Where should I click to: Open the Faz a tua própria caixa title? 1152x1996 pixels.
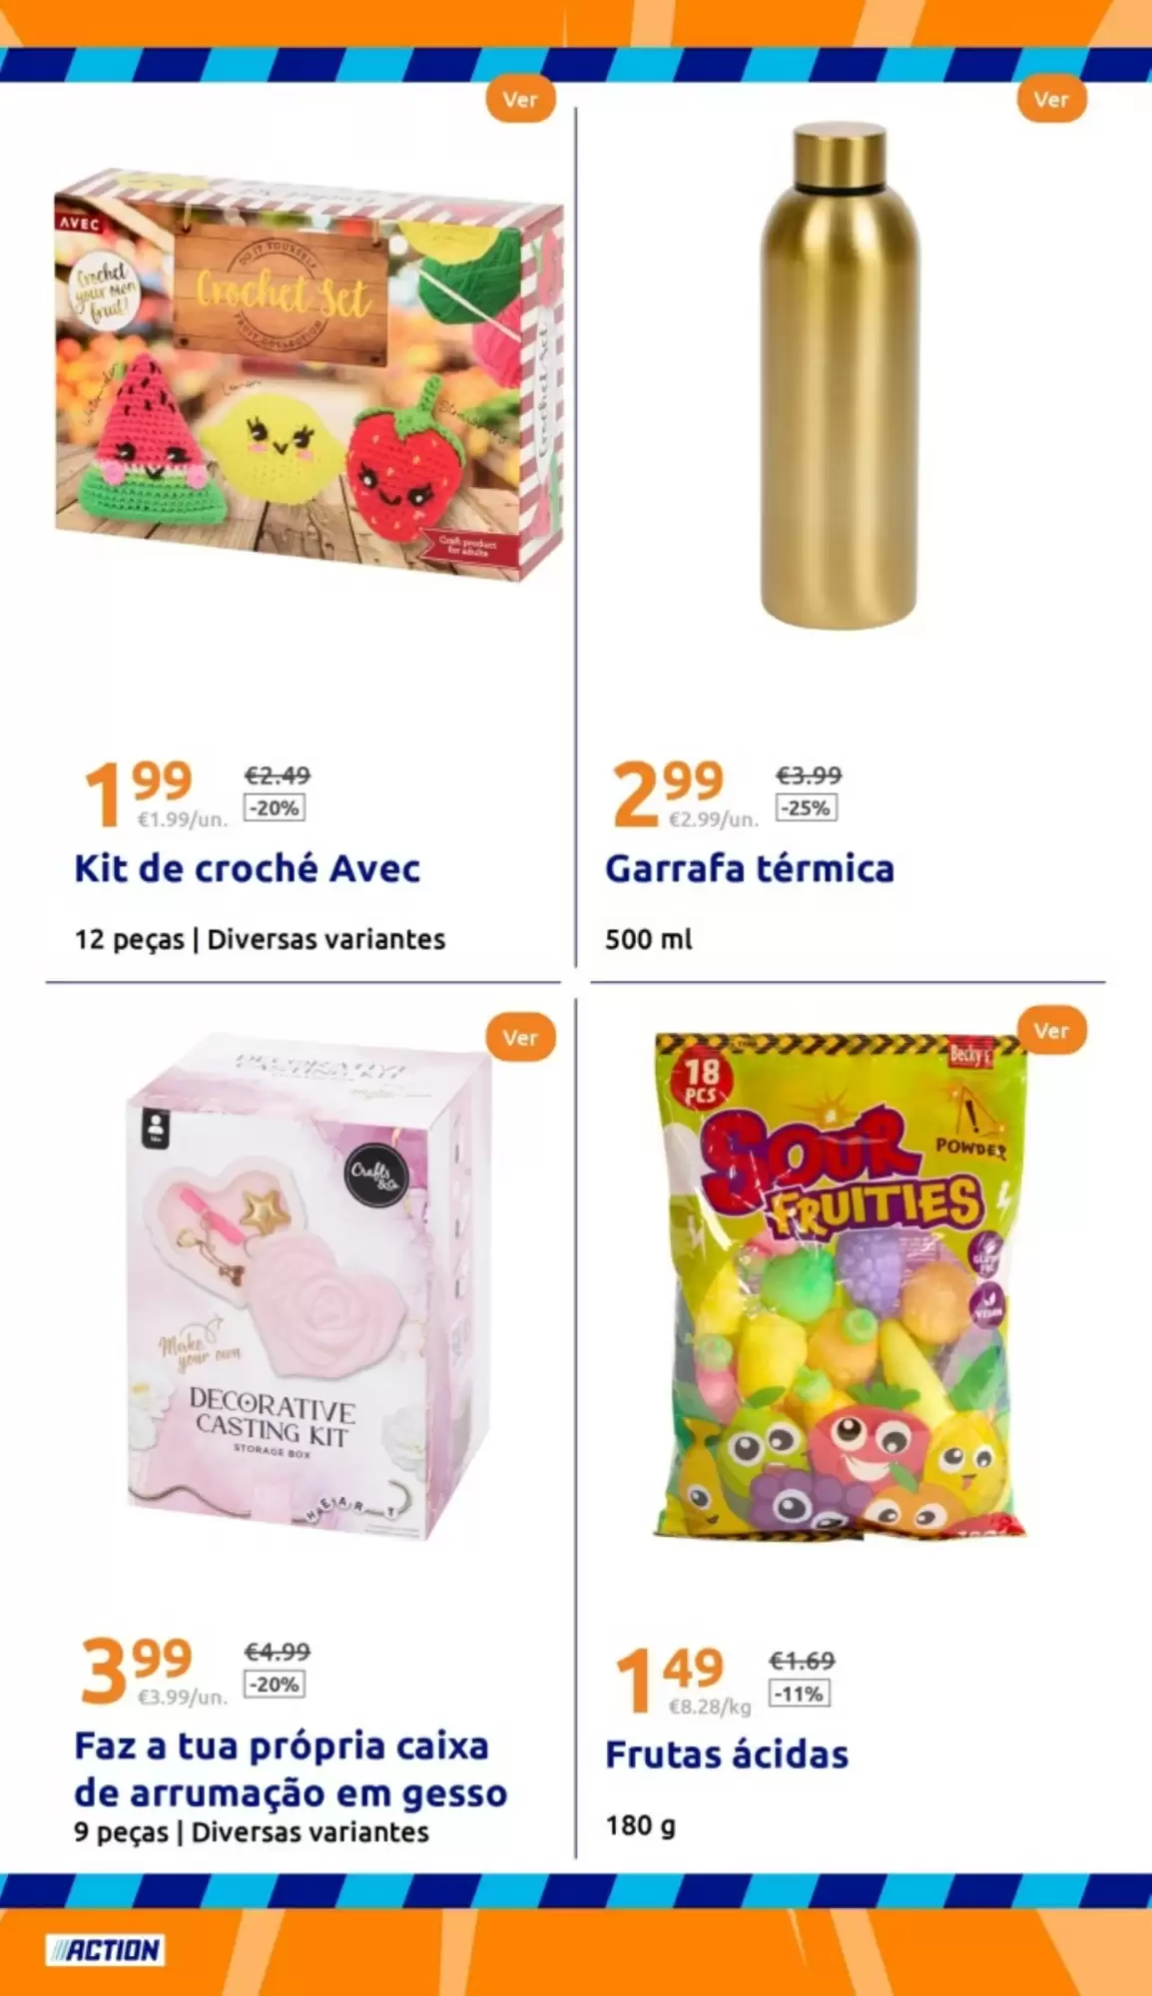(x=290, y=1769)
